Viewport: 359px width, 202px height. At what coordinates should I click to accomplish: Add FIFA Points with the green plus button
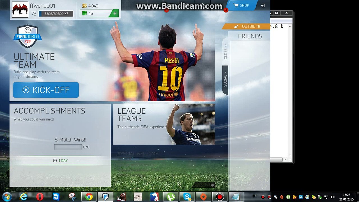click(115, 13)
